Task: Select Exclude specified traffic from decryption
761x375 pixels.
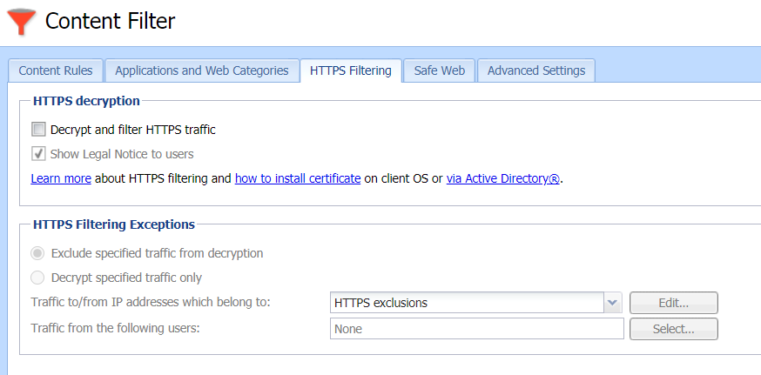Action: 37,253
